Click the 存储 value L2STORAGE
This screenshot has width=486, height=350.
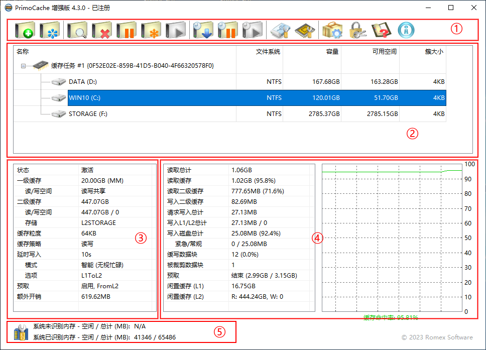[x=98, y=223]
